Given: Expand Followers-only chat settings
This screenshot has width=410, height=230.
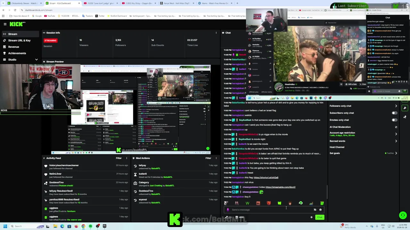Looking at the screenshot, I should pos(396,106).
